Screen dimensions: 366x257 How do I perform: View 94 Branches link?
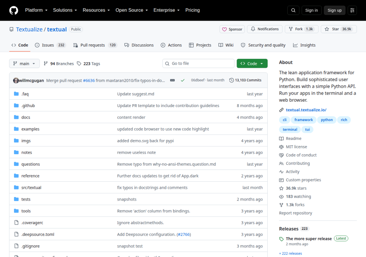(x=59, y=64)
